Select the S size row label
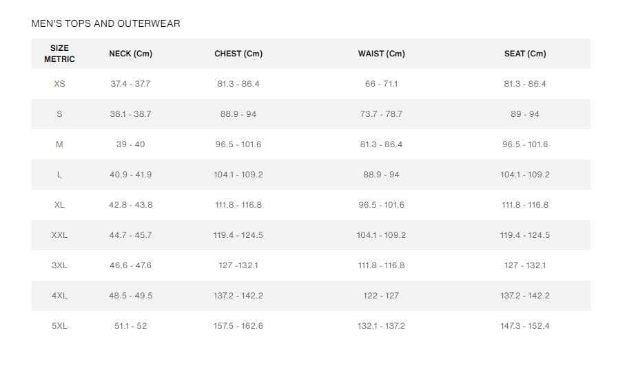The height and width of the screenshot is (372, 627). click(x=59, y=114)
